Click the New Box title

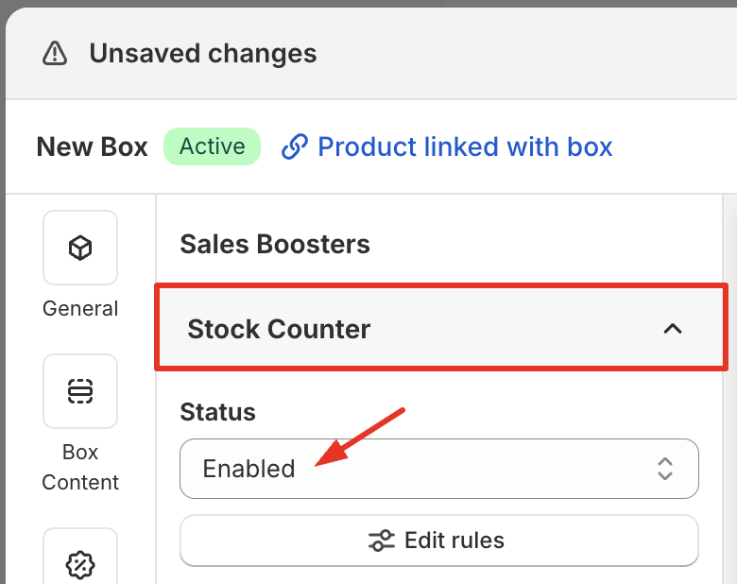pyautogui.click(x=92, y=147)
